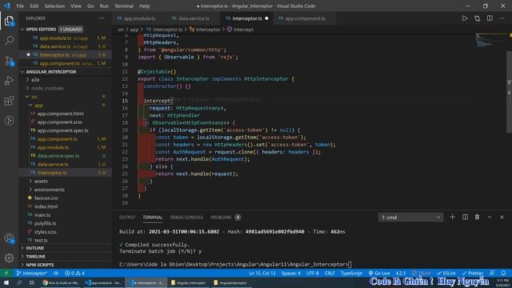Open Chrome window in taskbar
Screen dimensions: 512x288
click(x=61, y=282)
